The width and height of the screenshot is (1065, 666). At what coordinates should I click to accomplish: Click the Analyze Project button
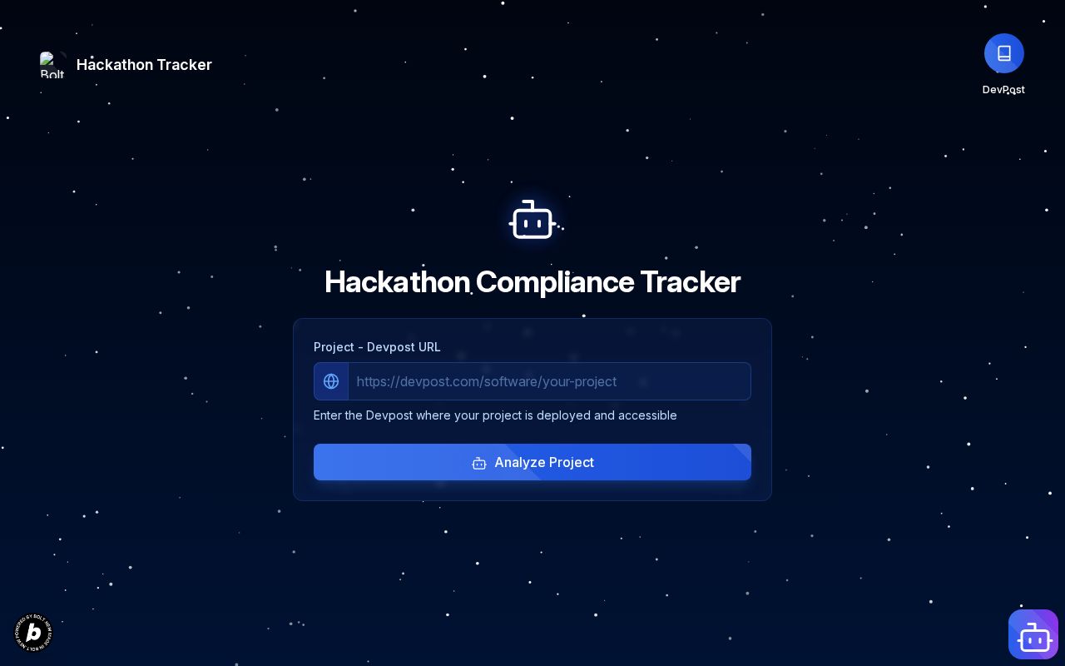[x=532, y=462]
